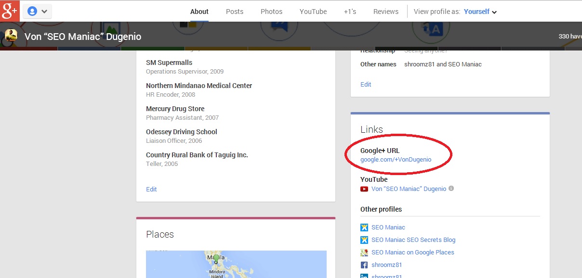Click Edit below the work history list
Image resolution: width=582 pixels, height=278 pixels.
coord(151,189)
